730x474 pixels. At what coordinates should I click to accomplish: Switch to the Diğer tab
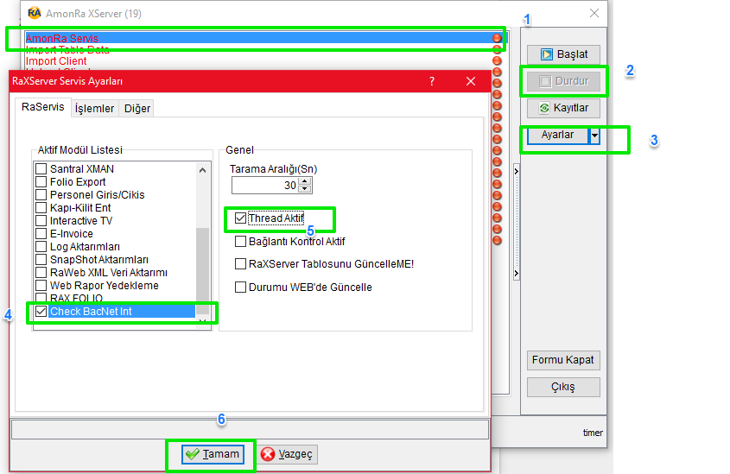[x=136, y=109]
